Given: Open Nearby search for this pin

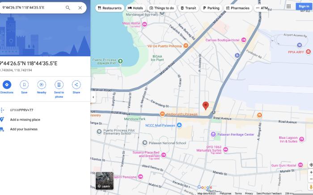Looking at the screenshot, I should (x=42, y=85).
